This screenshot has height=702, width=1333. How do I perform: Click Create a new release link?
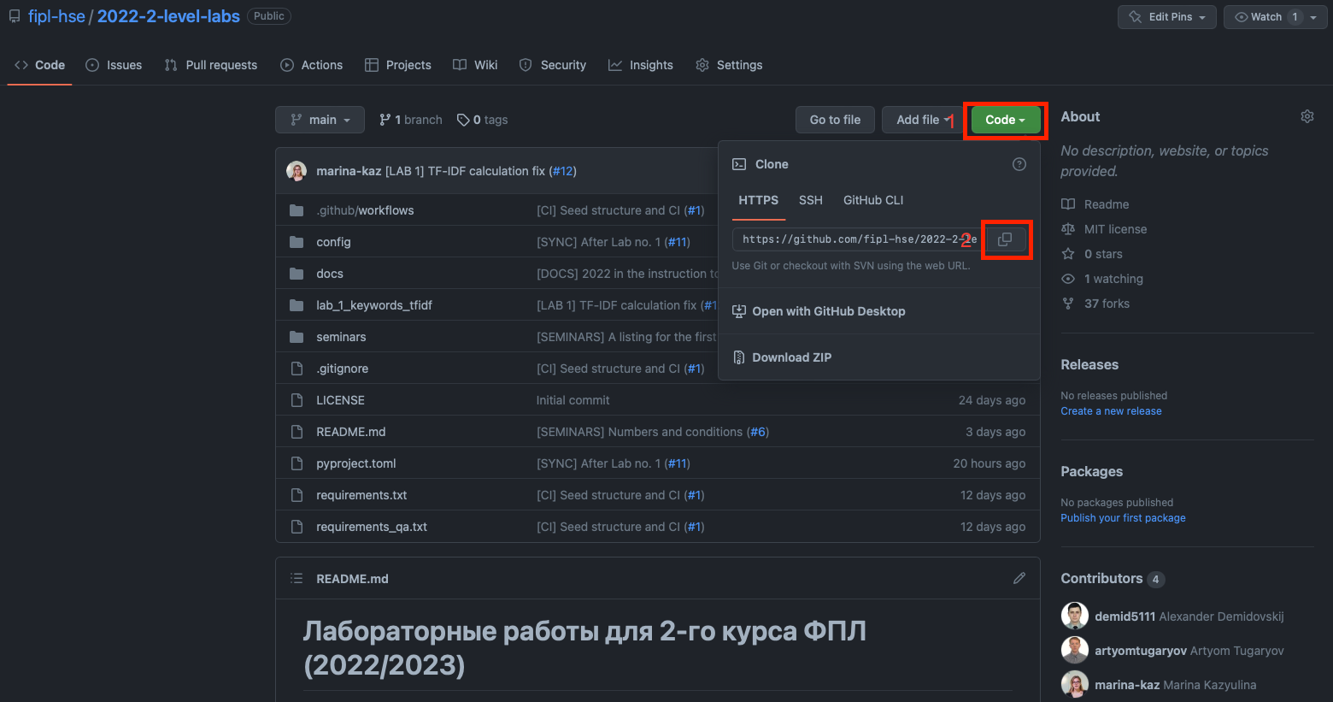(1111, 411)
